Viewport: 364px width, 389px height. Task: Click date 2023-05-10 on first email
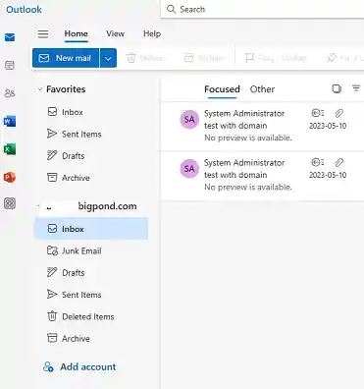coord(328,126)
